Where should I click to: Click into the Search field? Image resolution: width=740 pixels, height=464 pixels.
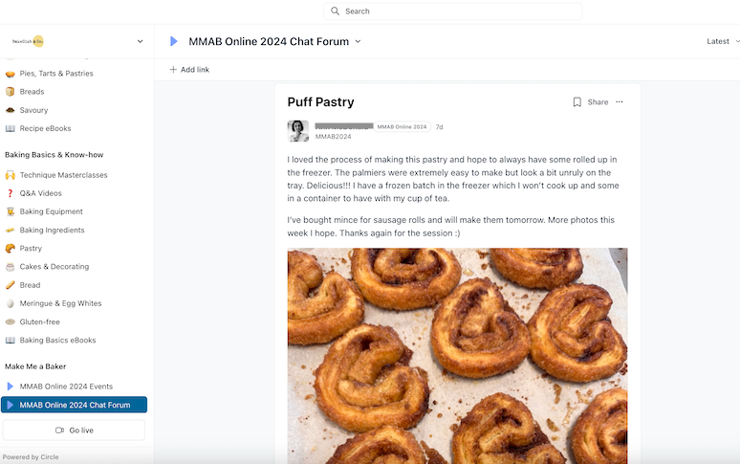pyautogui.click(x=454, y=11)
